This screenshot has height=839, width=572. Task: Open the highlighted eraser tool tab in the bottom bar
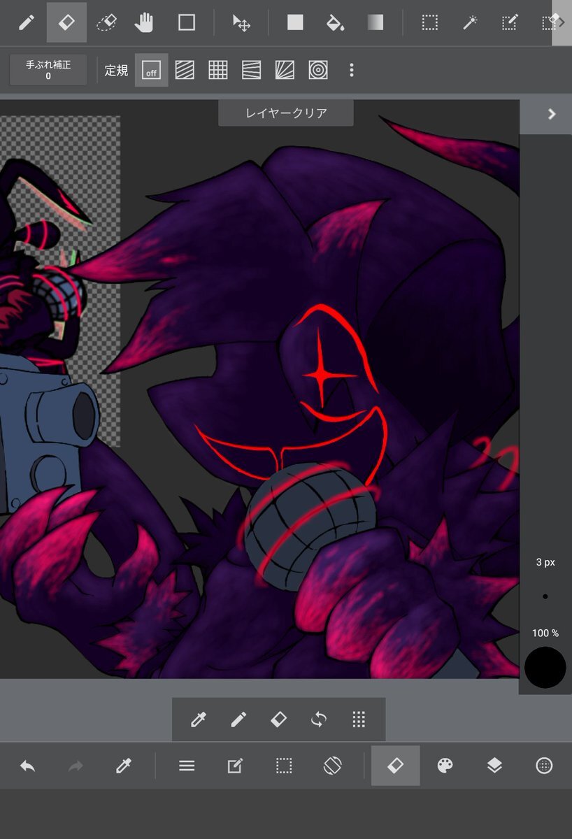tap(396, 766)
